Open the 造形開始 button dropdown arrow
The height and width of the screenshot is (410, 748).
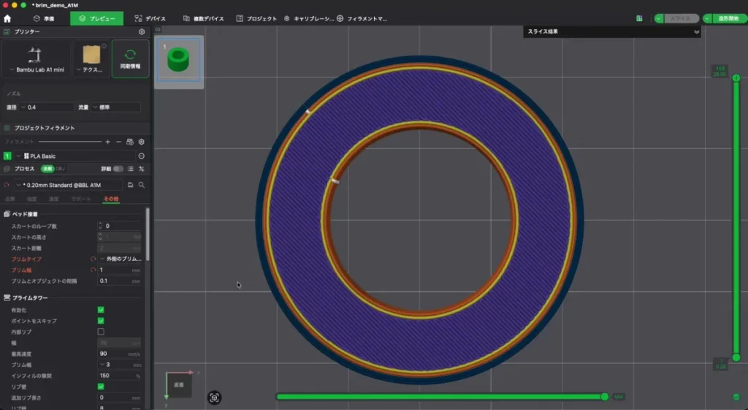click(x=707, y=18)
